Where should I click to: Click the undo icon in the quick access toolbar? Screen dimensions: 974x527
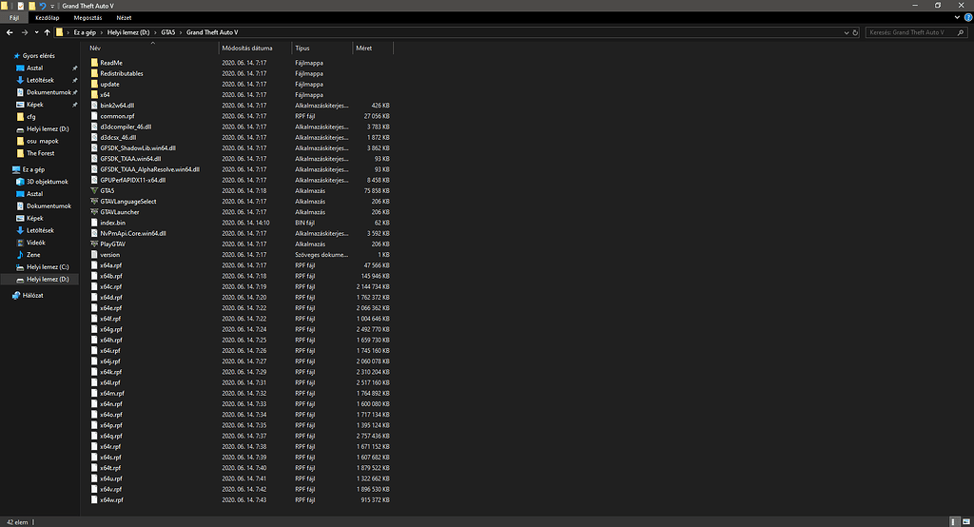(42, 6)
